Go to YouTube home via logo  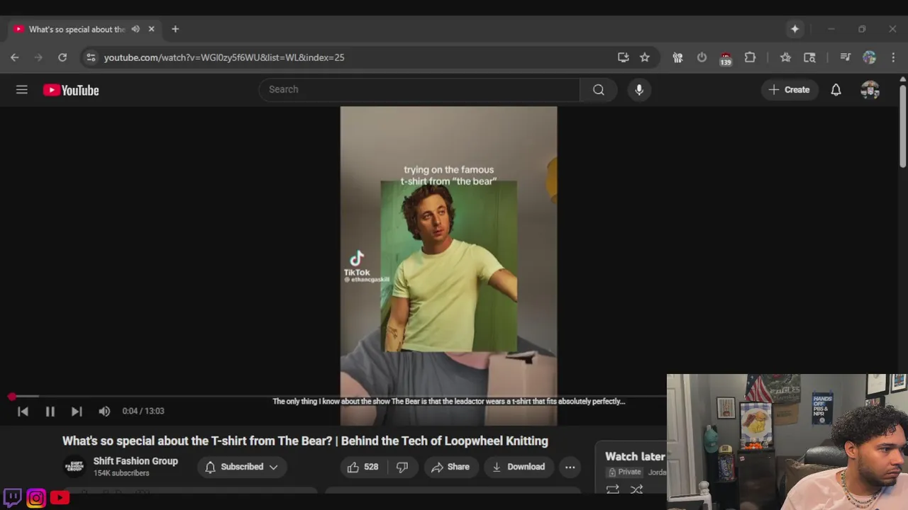71,90
